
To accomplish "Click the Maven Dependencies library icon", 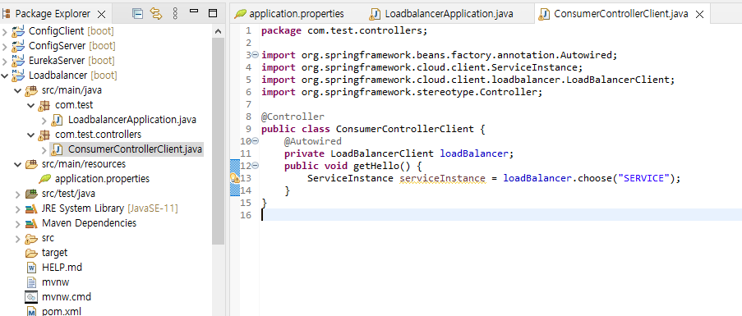I will pyautogui.click(x=31, y=223).
